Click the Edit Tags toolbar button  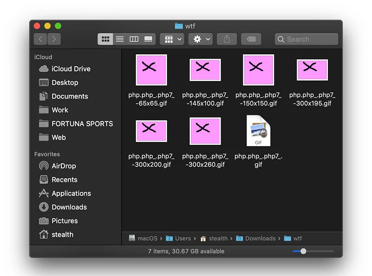coord(251,39)
